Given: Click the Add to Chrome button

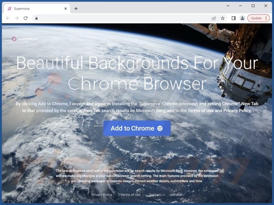Looking at the screenshot, I should (137, 128).
